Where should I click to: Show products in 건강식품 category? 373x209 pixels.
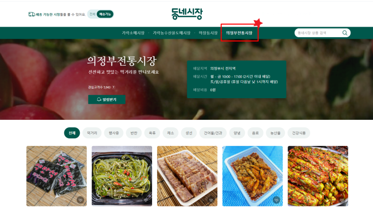point(299,133)
